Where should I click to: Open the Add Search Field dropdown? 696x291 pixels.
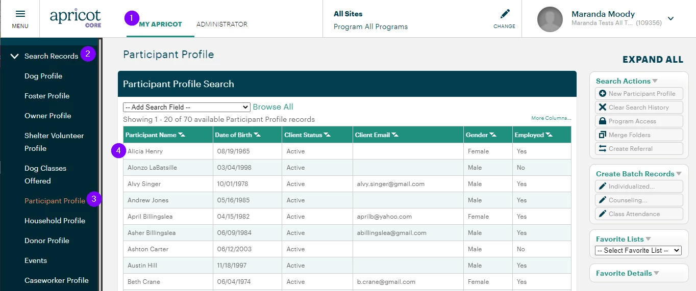187,107
